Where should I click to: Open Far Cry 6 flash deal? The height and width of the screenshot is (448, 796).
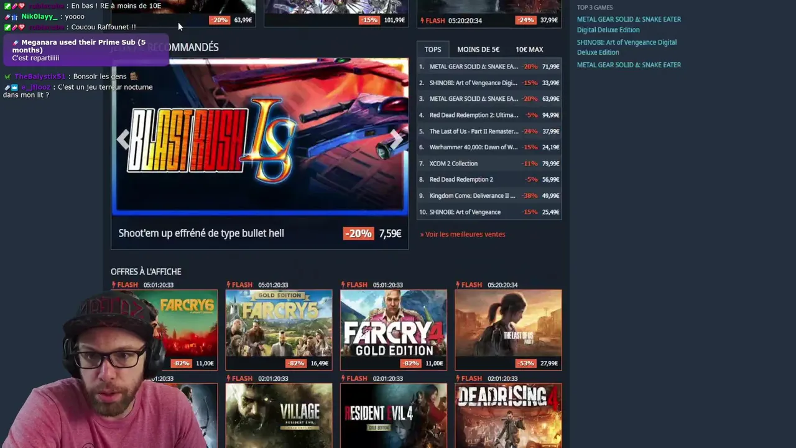[164, 330]
